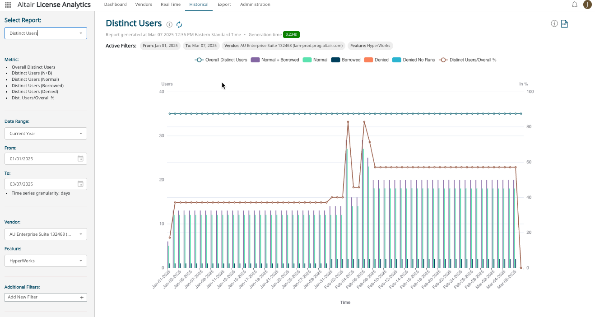The image size is (595, 317).
Task: Open the Date Range dropdown
Action: 46,133
